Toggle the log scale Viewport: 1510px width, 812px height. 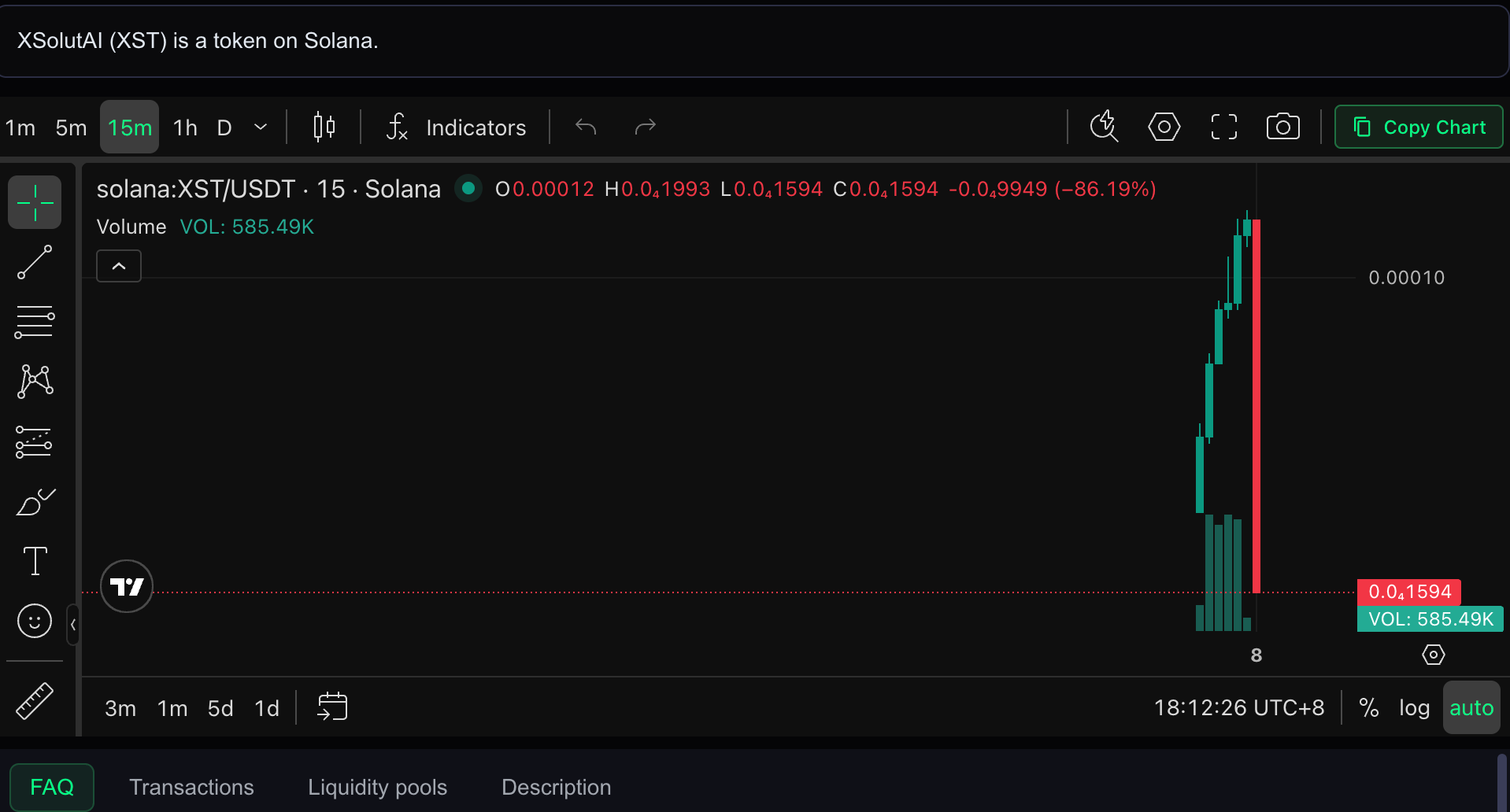[1414, 707]
